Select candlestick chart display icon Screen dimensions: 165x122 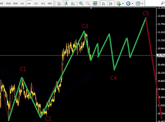tap(66, 4)
